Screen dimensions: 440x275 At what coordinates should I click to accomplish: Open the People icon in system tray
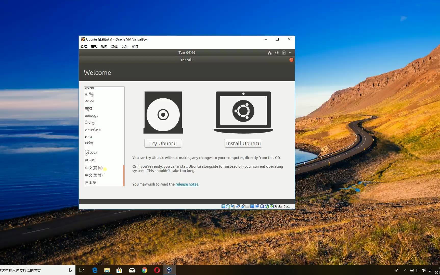tap(397, 270)
